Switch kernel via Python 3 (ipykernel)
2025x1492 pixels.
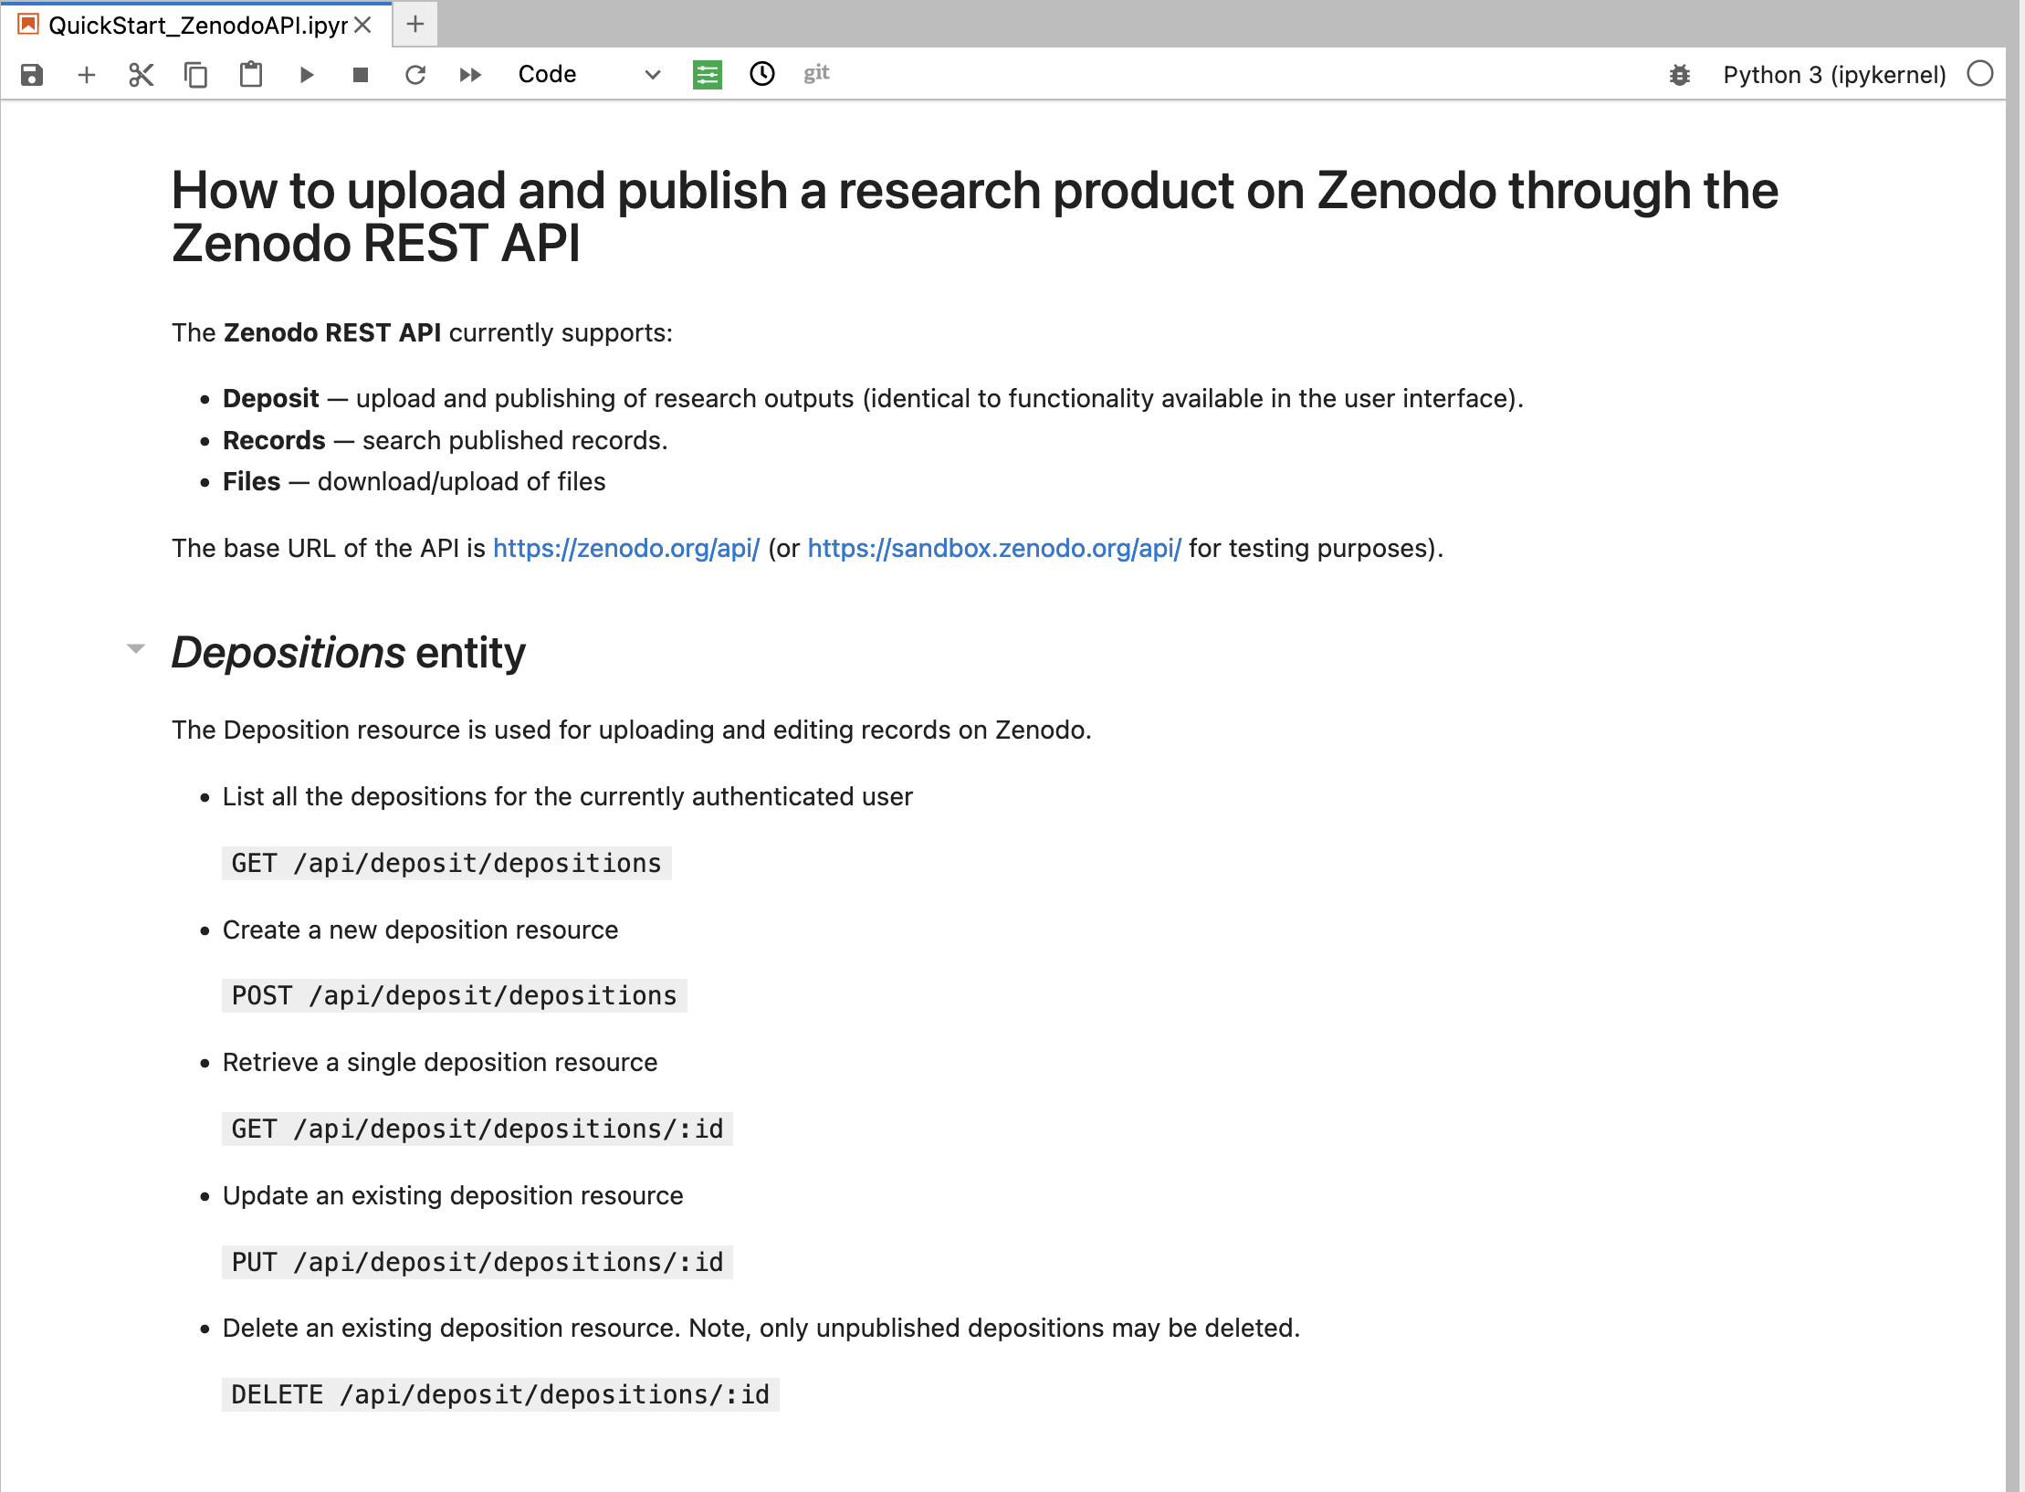[x=1834, y=75]
